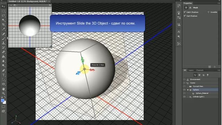Select the Type tool
222x125 pixels.
(x=3, y=75)
